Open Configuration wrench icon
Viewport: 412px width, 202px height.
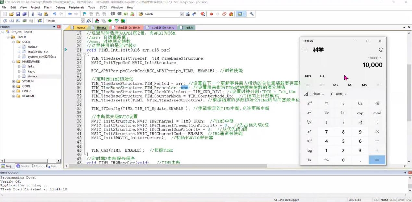coord(251,14)
